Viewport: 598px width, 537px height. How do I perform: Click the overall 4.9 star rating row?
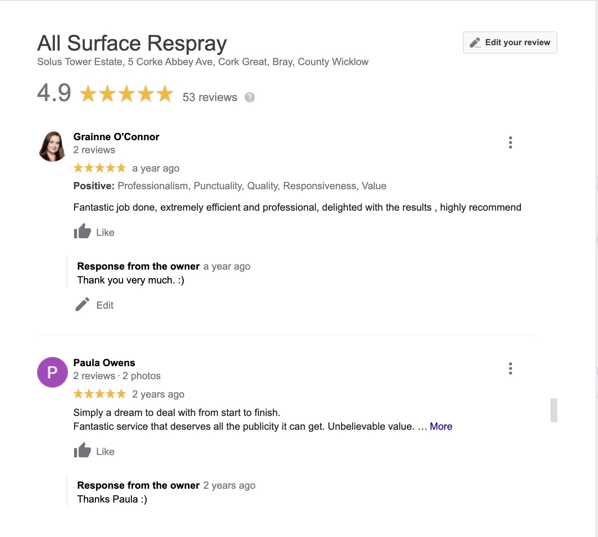click(x=126, y=94)
